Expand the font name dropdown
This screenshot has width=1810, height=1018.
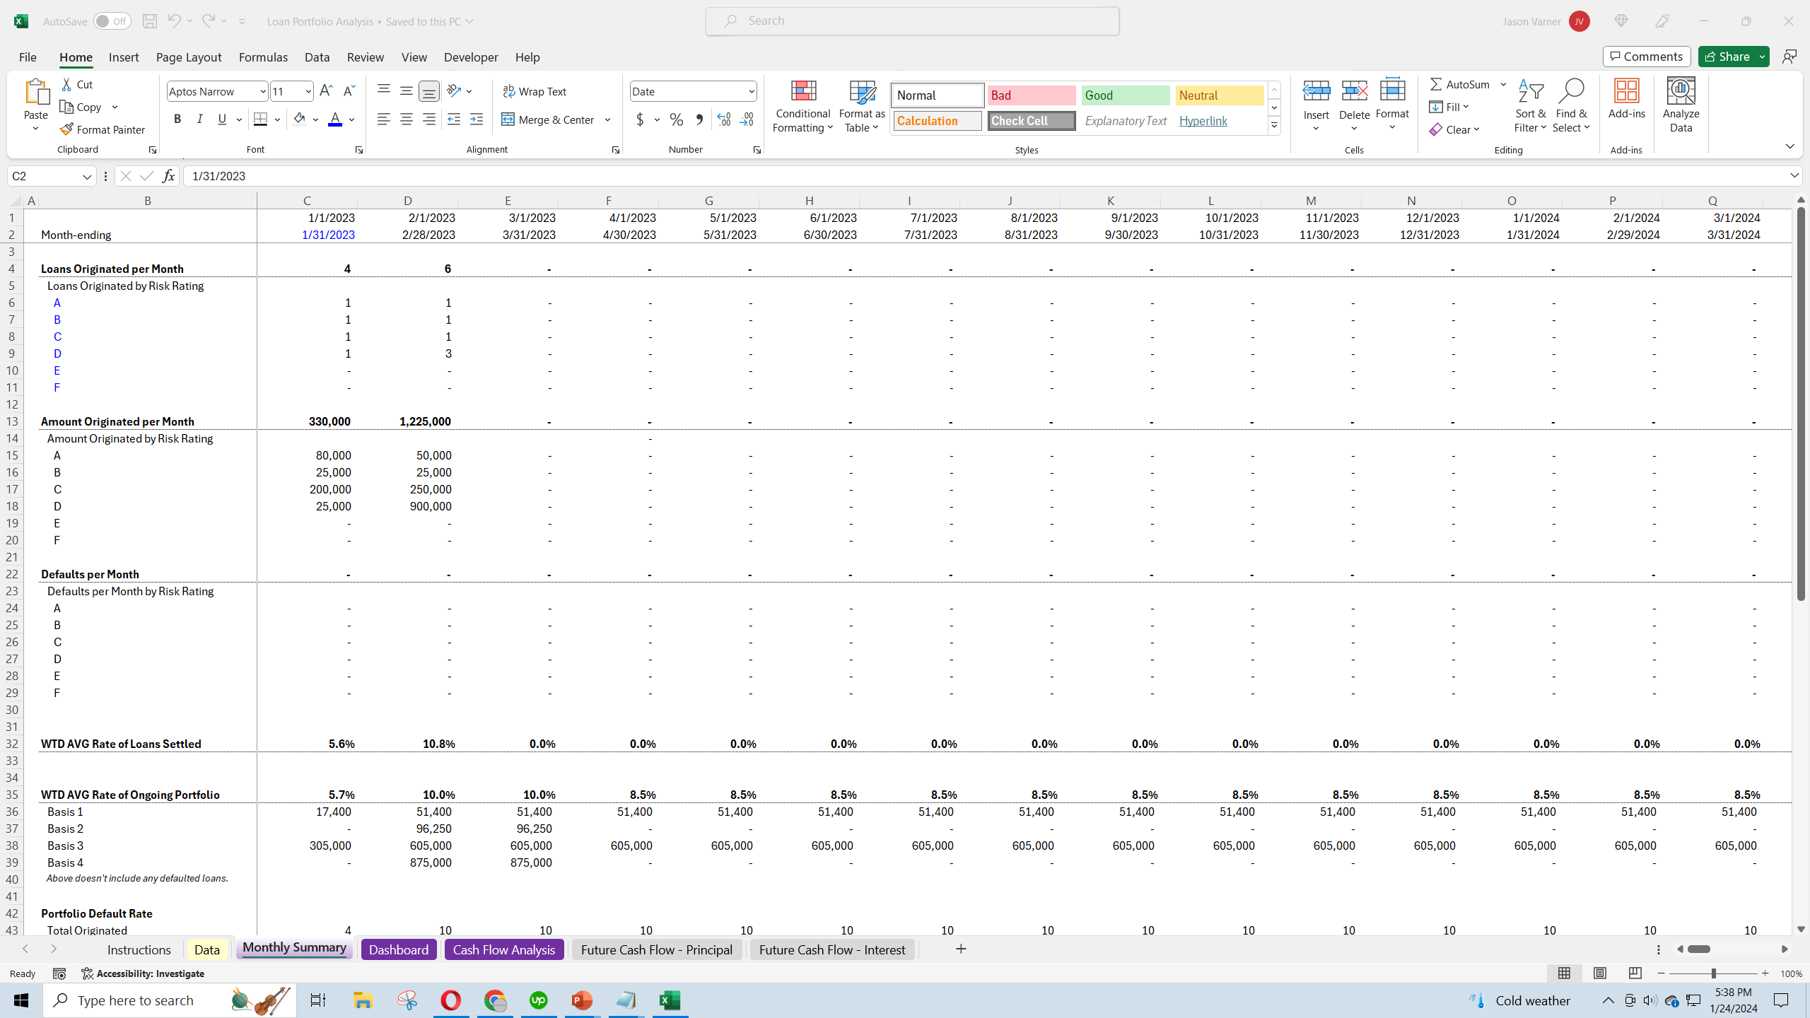coord(262,91)
